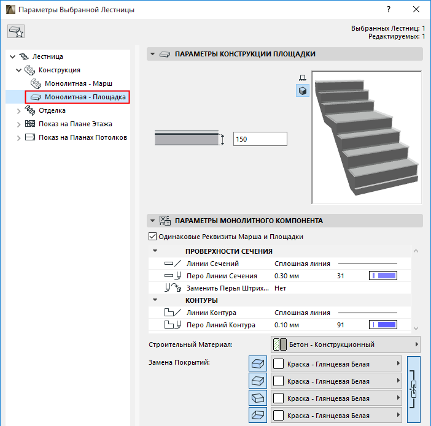This screenshot has width=431, height=426.
Task: Open third Краска - Глянцевая Белая dropdown
Action: coord(336,398)
